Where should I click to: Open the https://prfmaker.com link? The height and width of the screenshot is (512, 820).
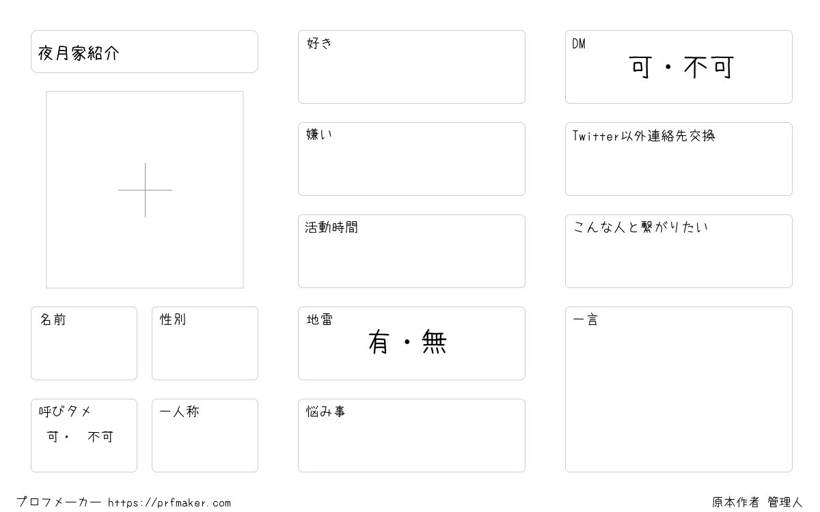(x=169, y=502)
